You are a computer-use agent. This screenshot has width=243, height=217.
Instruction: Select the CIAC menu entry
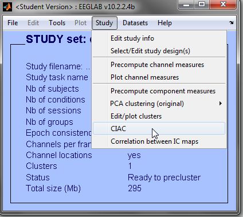(159, 129)
